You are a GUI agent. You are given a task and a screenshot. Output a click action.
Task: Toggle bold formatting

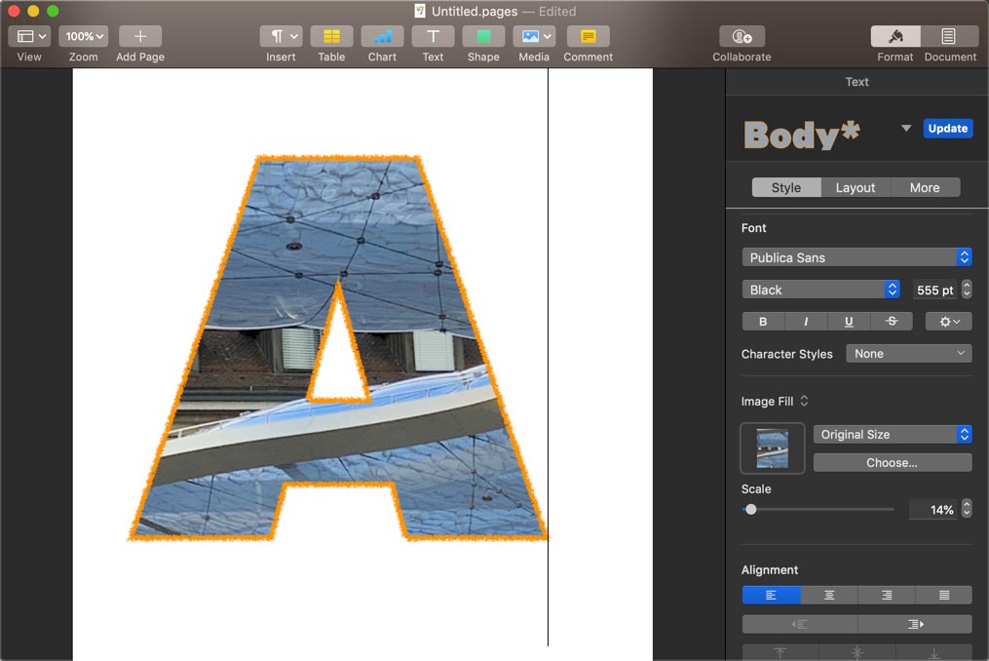763,322
